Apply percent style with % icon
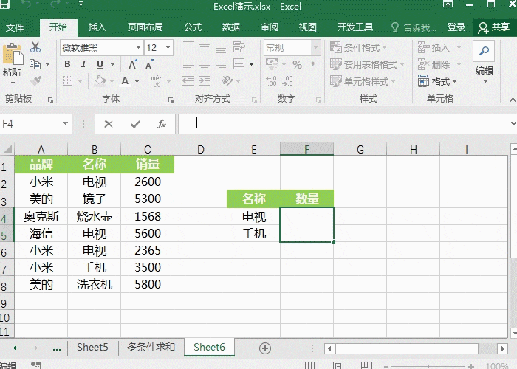The width and height of the screenshot is (517, 369). 297,65
